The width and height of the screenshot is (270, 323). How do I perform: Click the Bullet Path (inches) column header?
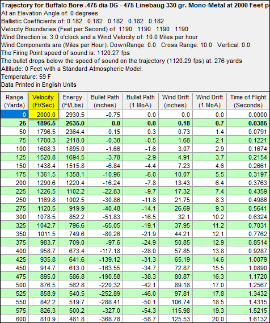[x=105, y=101]
